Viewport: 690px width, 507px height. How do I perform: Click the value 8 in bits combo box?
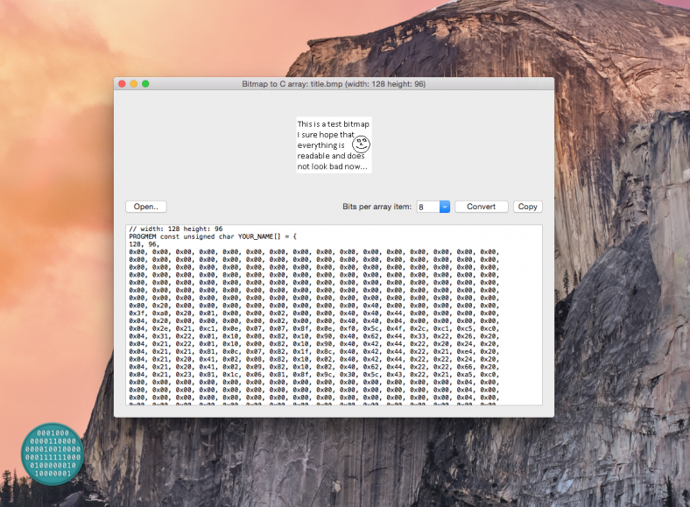pyautogui.click(x=426, y=207)
